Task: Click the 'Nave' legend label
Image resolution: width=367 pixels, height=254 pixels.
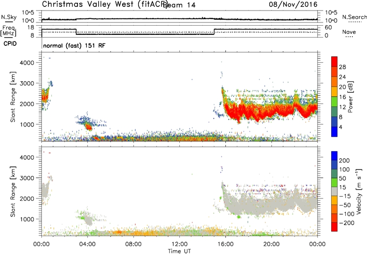Action: 349,32
